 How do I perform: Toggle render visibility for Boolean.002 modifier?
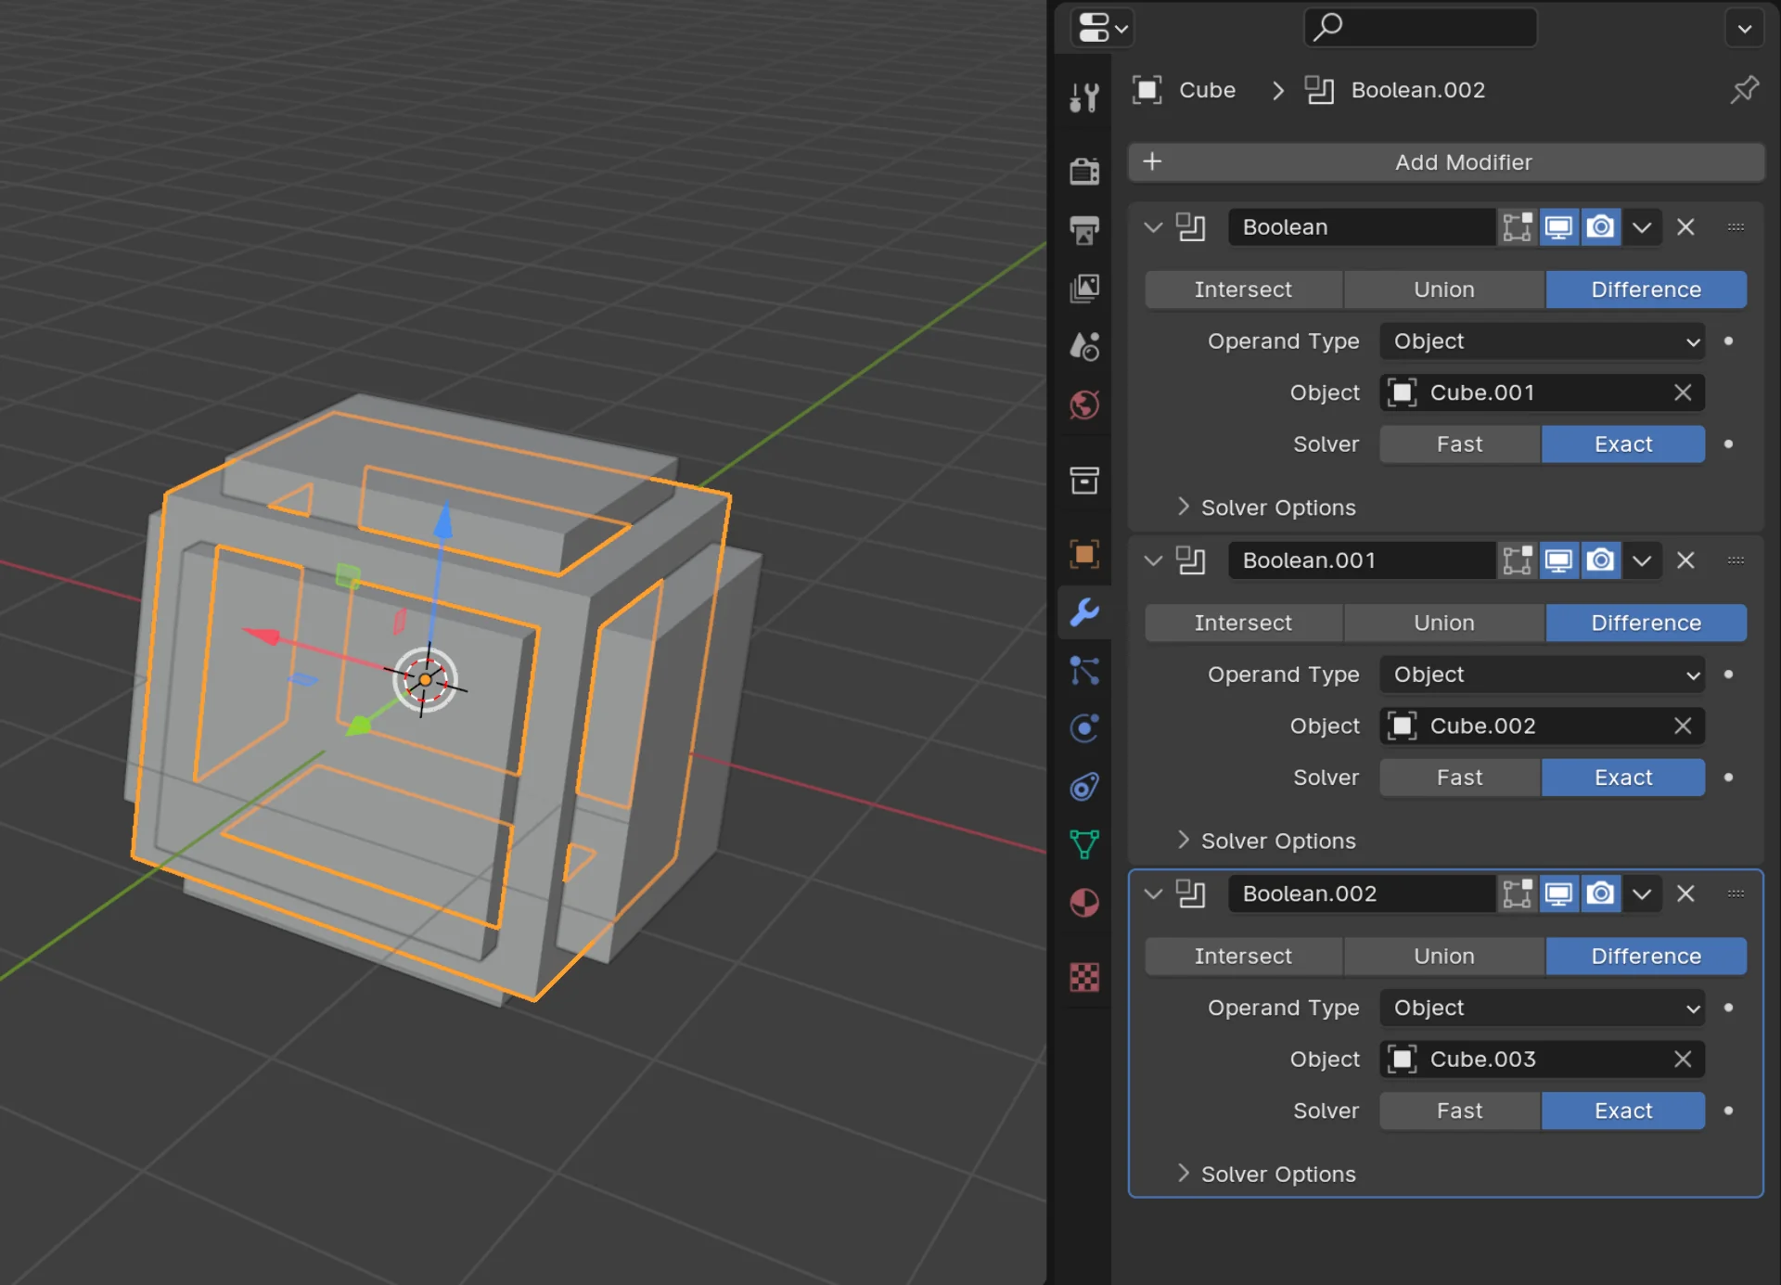tap(1601, 893)
